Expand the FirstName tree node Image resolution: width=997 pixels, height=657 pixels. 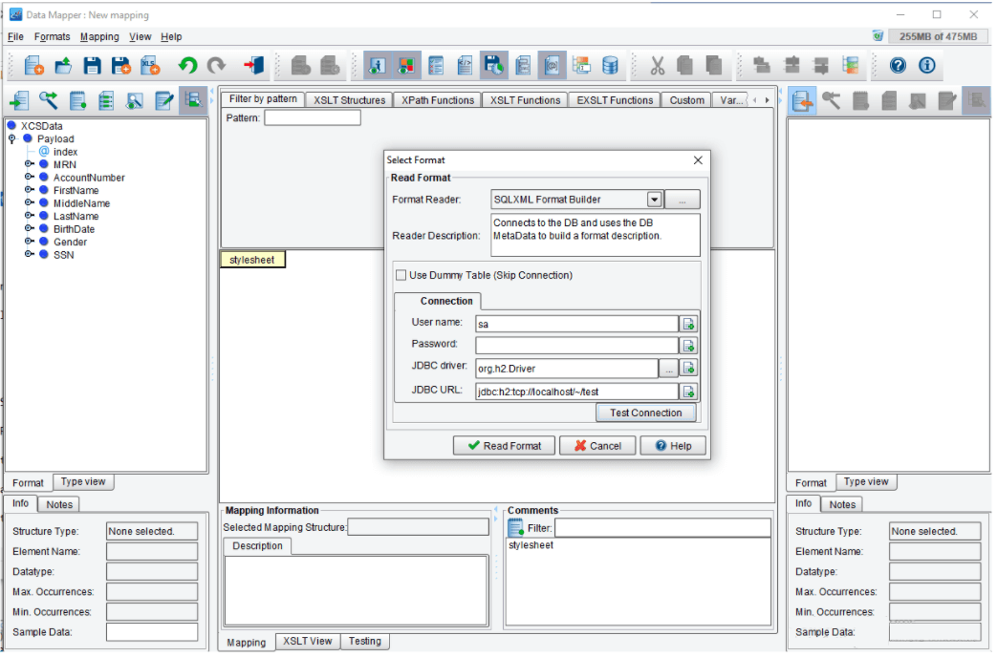coord(30,190)
